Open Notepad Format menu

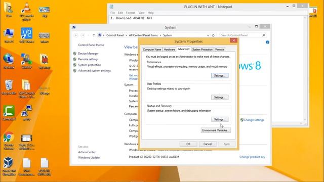(x=131, y=13)
